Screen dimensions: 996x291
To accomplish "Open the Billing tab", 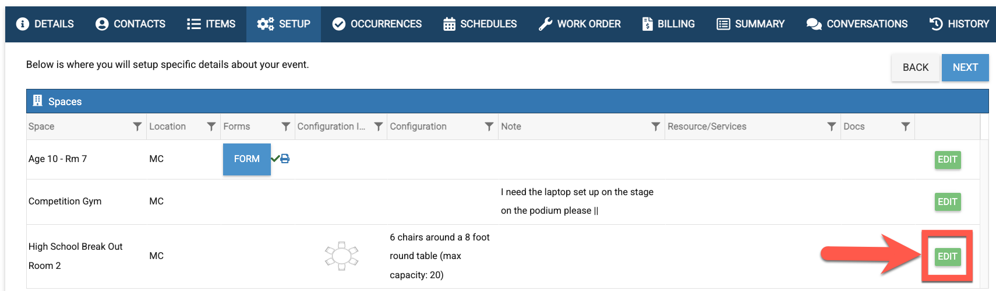I will [x=668, y=24].
